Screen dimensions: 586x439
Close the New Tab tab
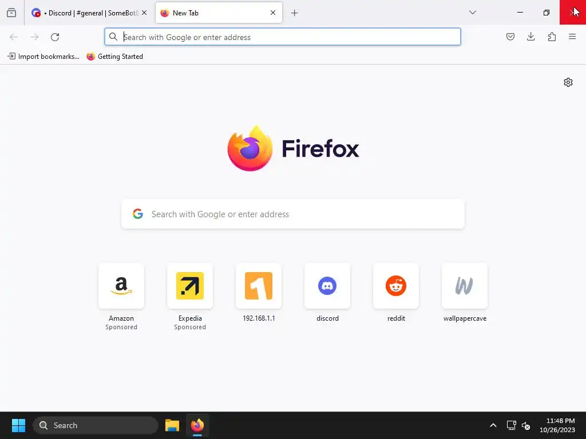273,13
